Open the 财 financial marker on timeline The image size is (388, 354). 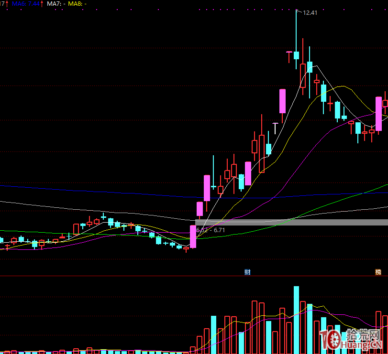[247, 272]
